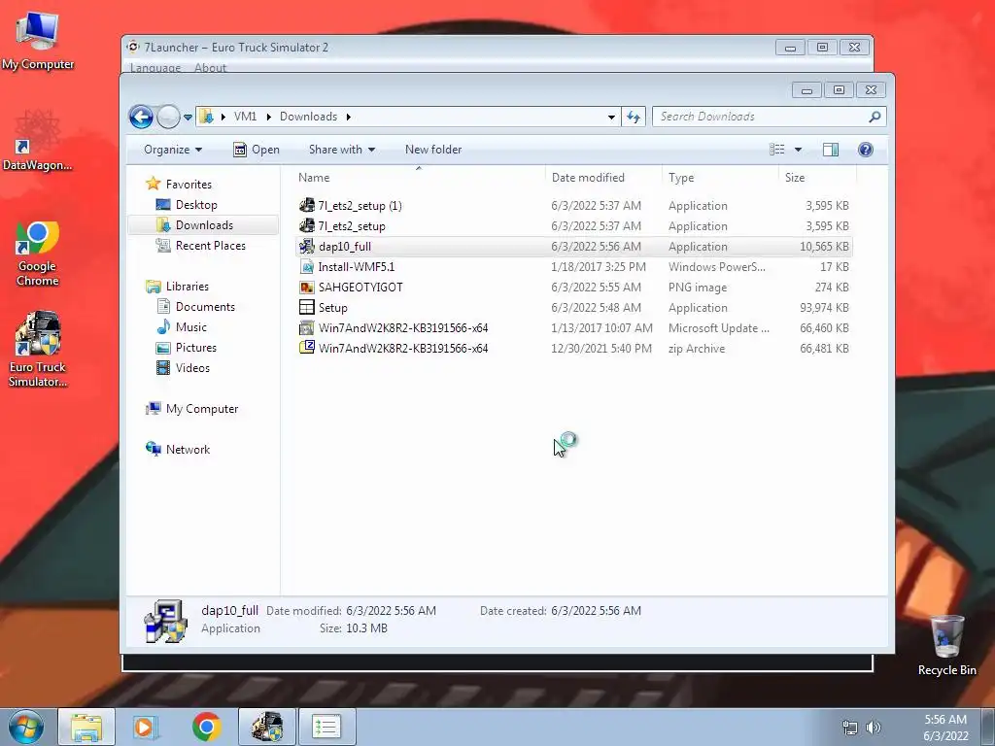Select the 7l_ets2_setup file icon
995x746 pixels.
[x=306, y=225]
